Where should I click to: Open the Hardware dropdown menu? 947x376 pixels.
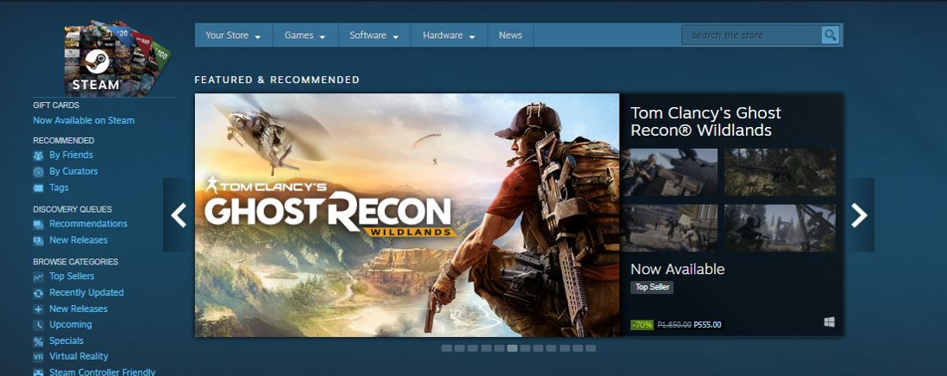[449, 35]
